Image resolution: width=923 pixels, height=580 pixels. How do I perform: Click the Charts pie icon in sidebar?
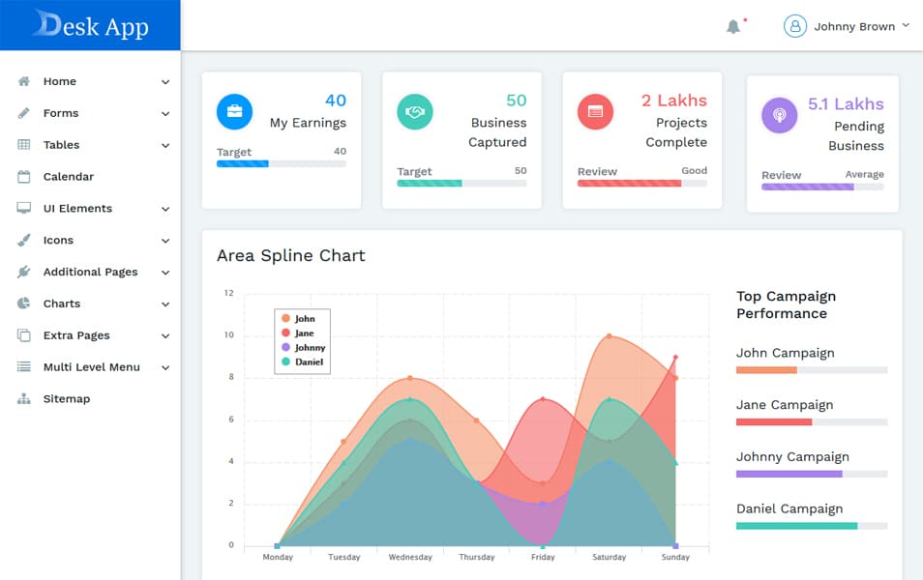tap(22, 304)
